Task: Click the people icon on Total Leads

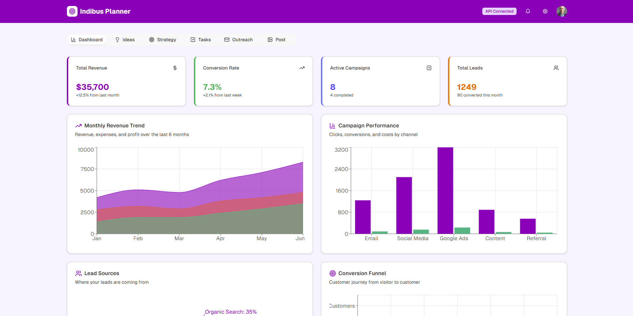Action: coord(556,68)
